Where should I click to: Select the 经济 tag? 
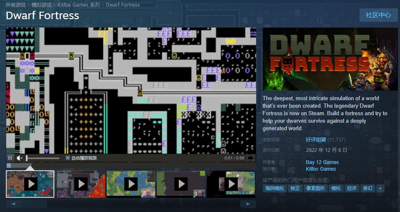pos(352,188)
